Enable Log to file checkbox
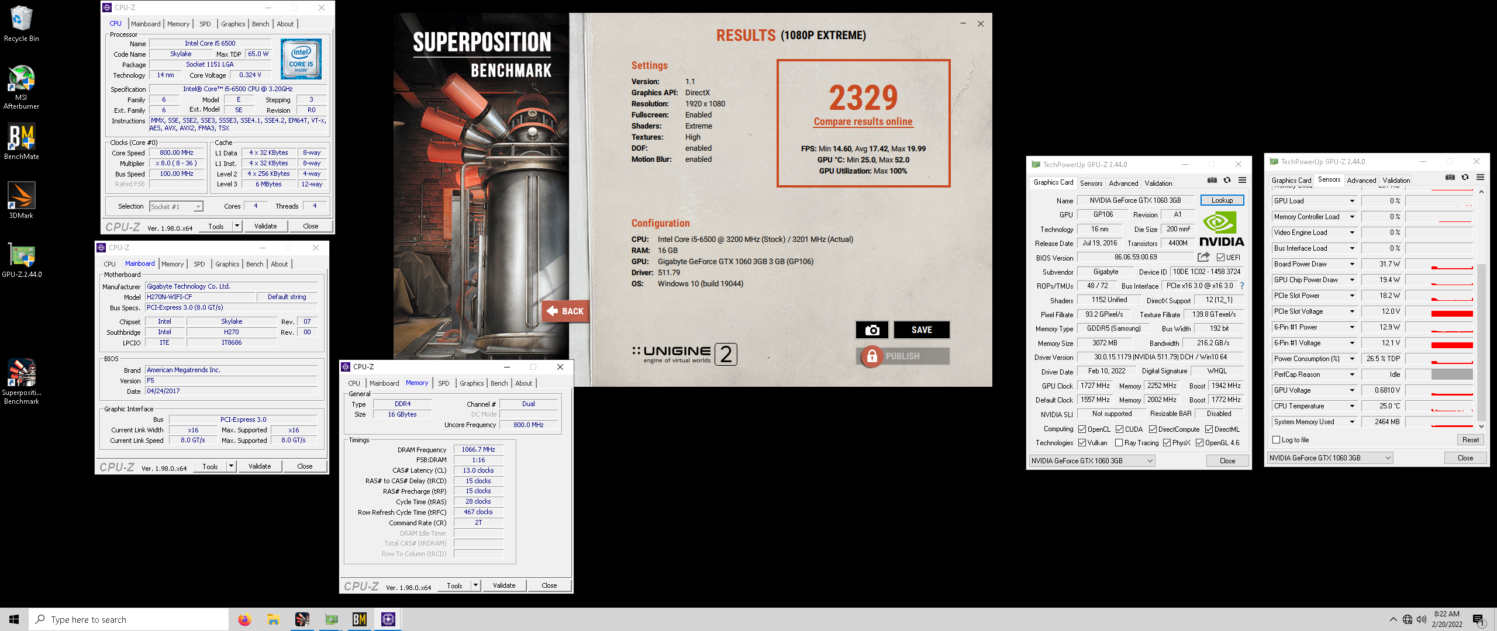 point(1277,440)
